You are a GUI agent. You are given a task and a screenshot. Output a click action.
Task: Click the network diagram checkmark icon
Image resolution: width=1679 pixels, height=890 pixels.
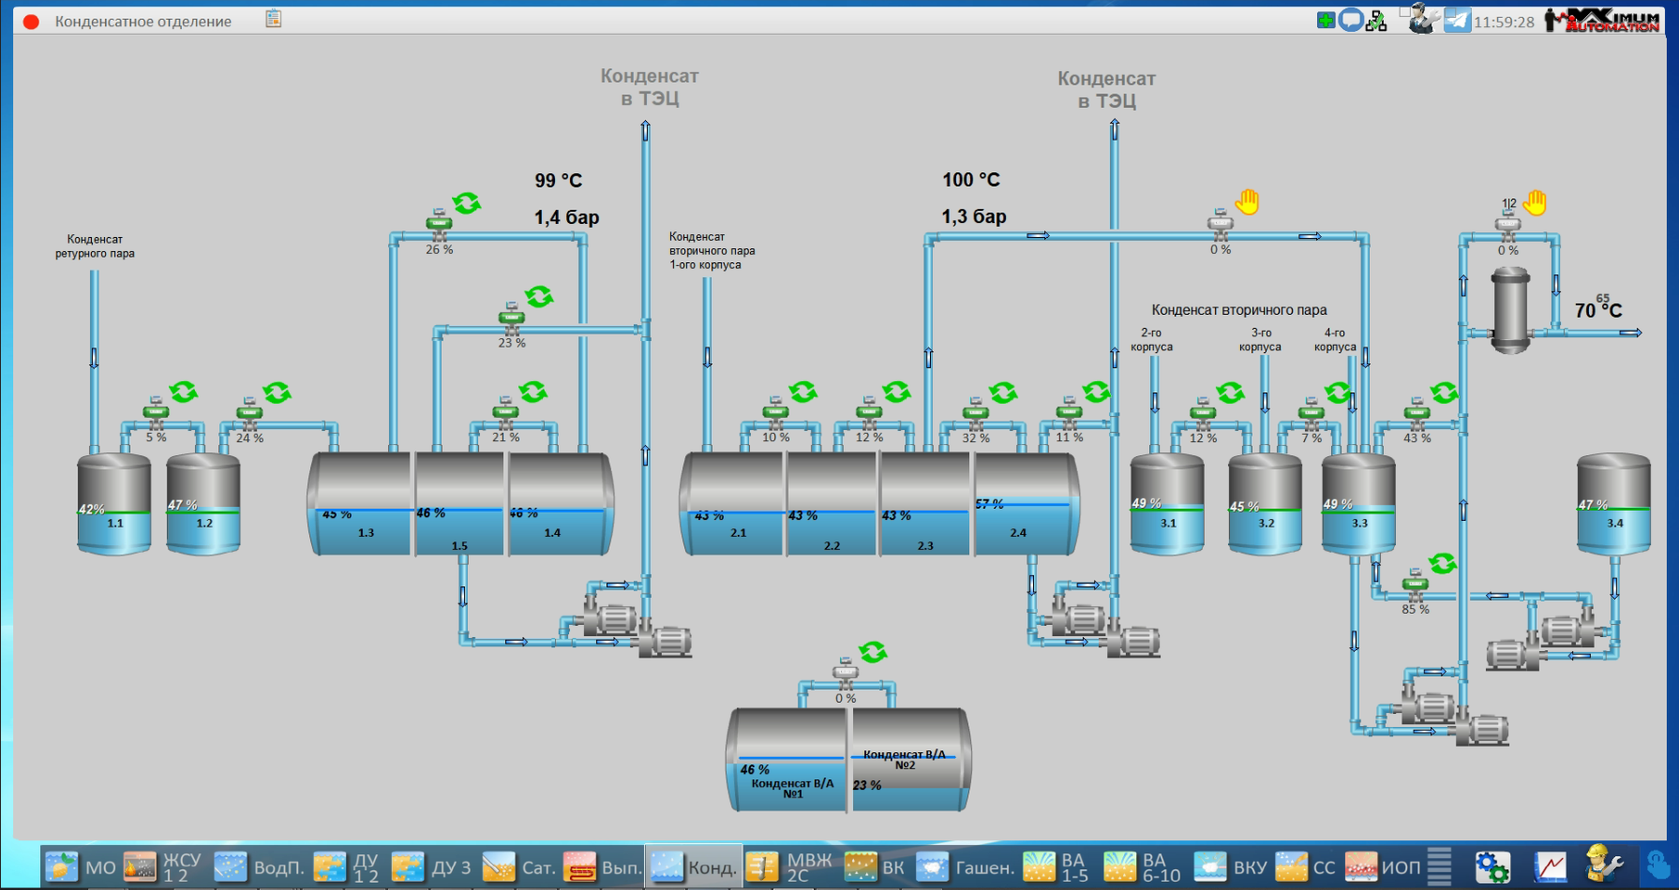click(x=1376, y=21)
